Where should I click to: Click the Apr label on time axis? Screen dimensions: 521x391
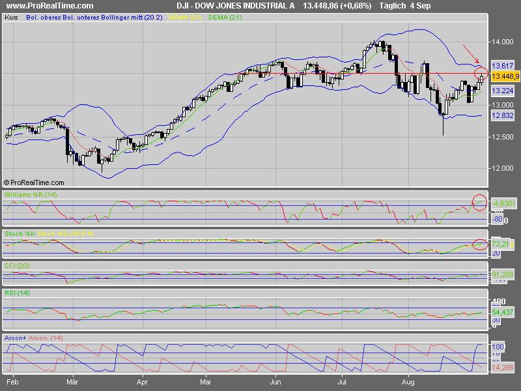142,383
